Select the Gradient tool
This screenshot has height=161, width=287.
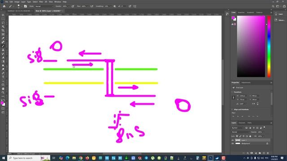(3, 62)
